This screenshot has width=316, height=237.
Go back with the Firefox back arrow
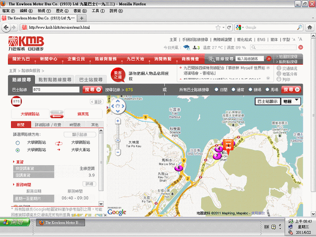click(x=6, y=27)
